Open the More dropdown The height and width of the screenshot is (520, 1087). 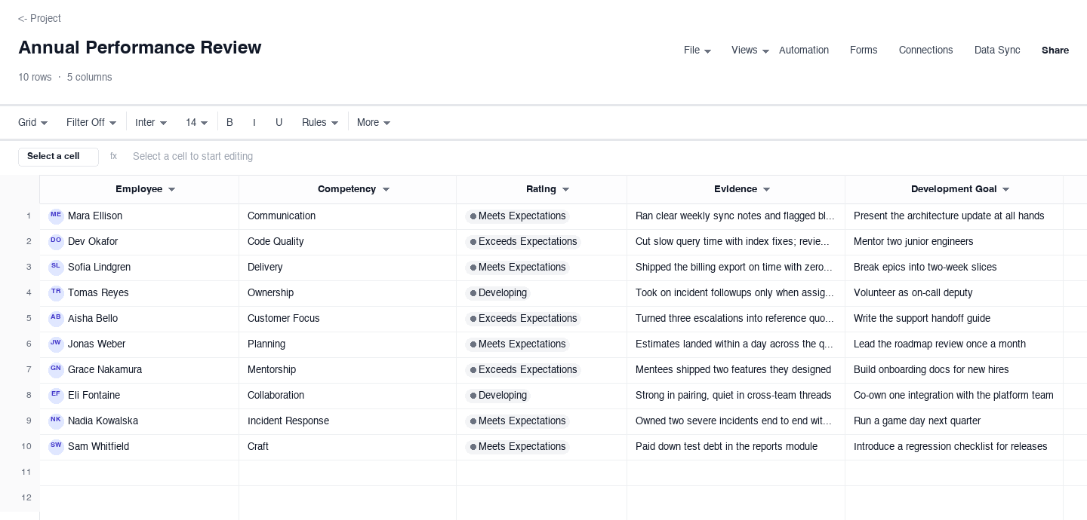pos(374,122)
